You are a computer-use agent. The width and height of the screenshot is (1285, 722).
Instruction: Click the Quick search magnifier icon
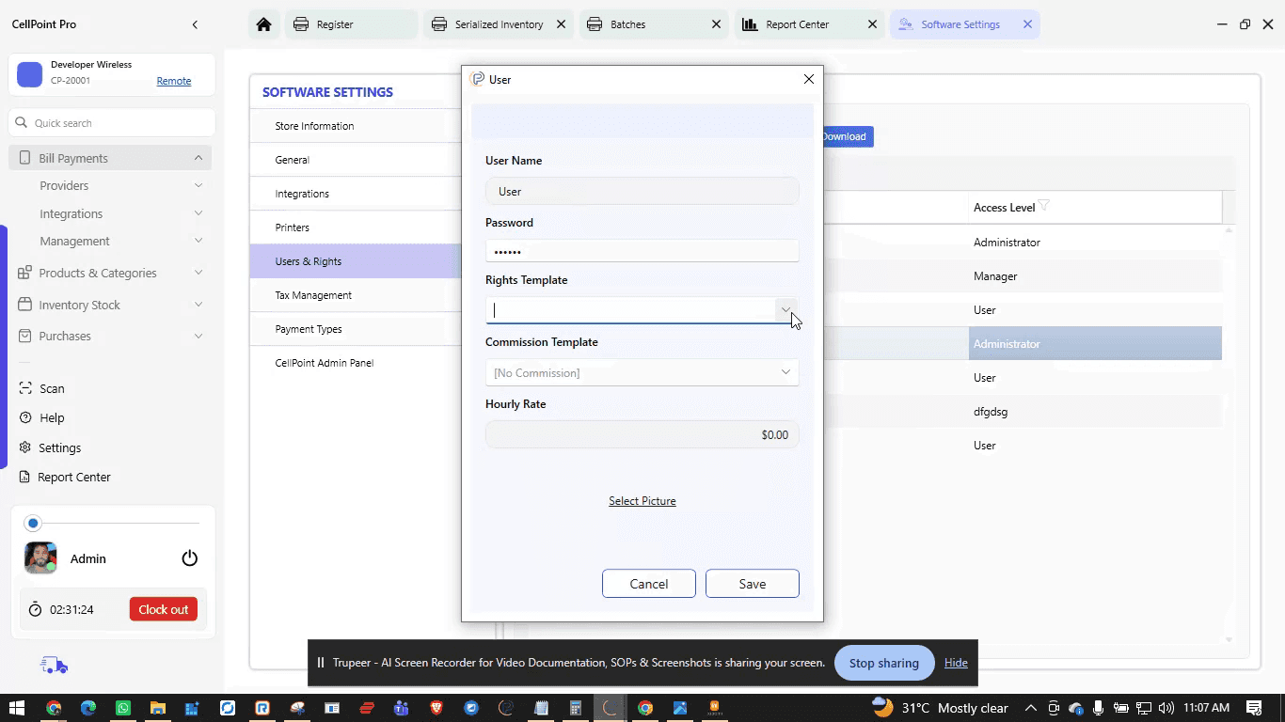tap(22, 122)
